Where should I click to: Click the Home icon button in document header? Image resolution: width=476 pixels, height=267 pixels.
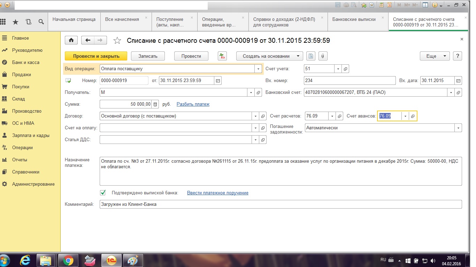pos(71,40)
